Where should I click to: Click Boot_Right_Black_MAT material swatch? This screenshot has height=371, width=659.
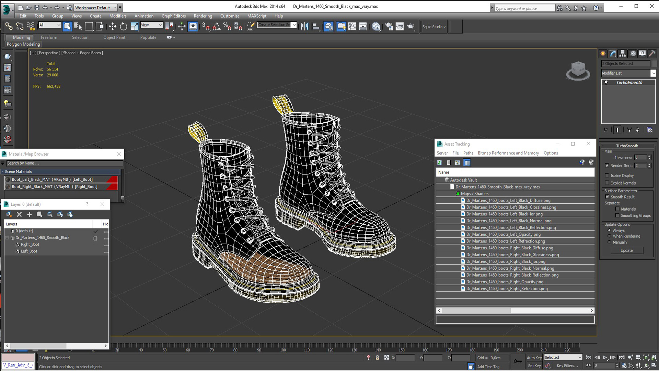8,187
